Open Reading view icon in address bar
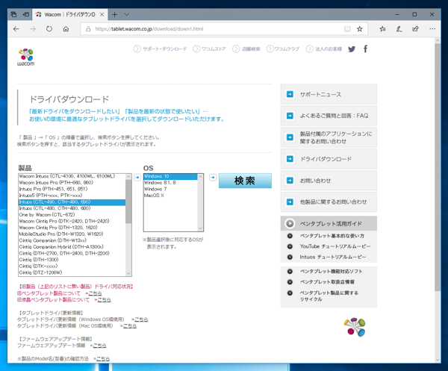This screenshot has width=448, height=371. click(347, 29)
